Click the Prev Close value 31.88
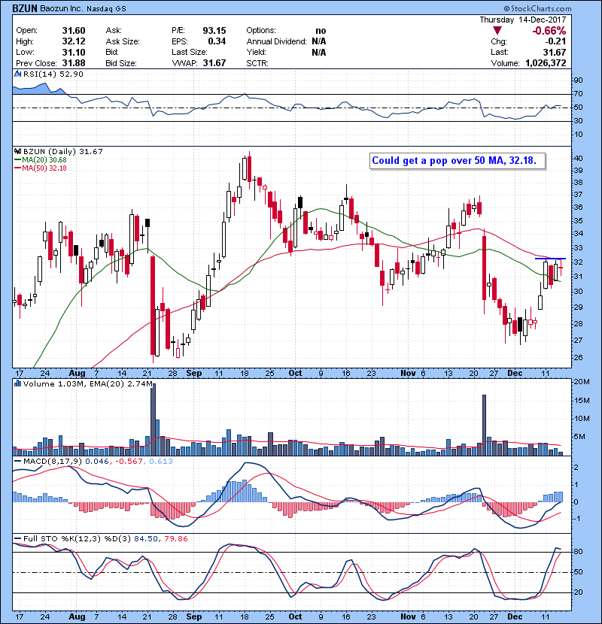 point(74,63)
